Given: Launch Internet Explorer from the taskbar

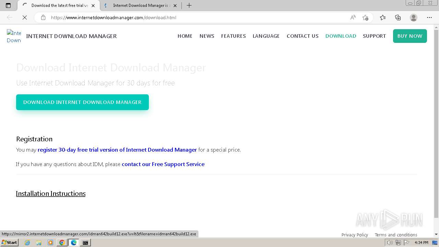Looking at the screenshot, I should tap(27, 243).
